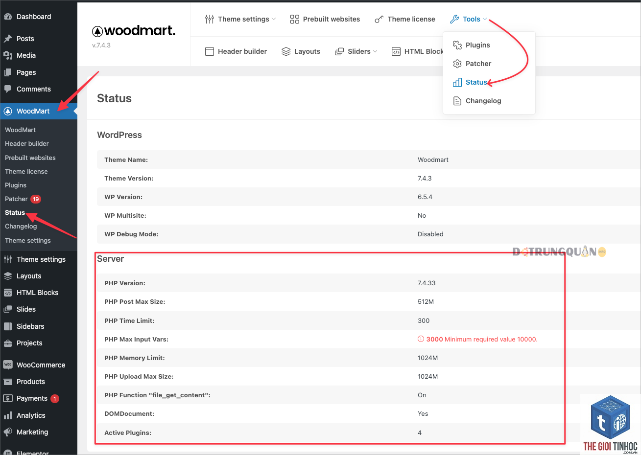Click the sidebar Layouts stack icon
641x455 pixels.
coord(8,276)
